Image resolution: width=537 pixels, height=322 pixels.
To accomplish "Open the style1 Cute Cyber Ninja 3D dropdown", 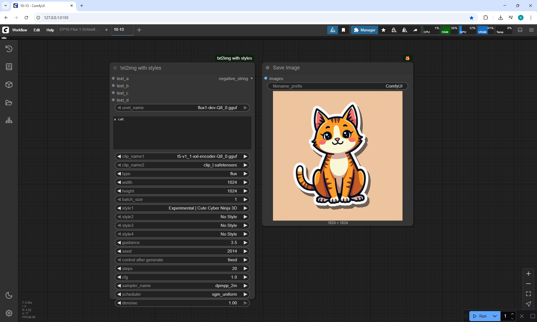I will [x=182, y=208].
